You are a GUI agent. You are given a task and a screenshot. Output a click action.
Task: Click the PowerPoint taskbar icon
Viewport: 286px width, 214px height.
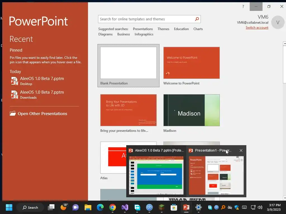(186, 207)
